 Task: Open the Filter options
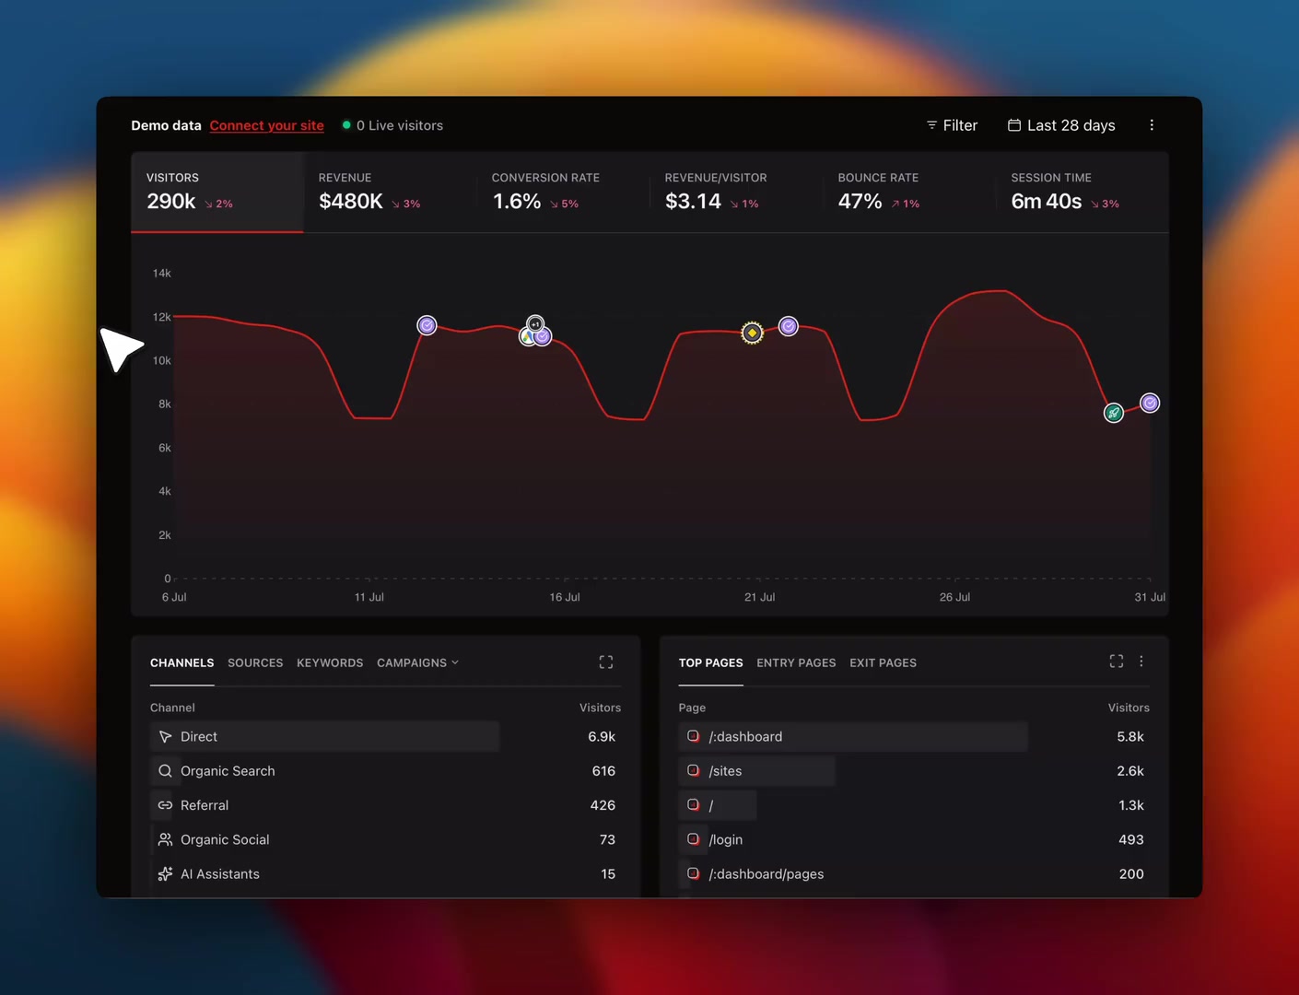(x=952, y=125)
